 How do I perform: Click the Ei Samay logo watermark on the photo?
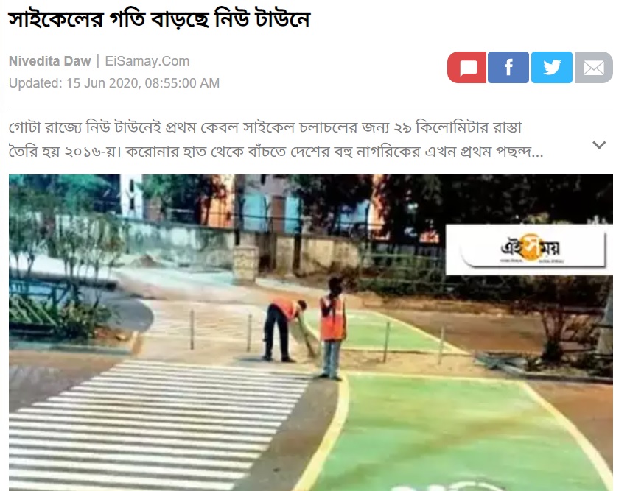point(529,250)
